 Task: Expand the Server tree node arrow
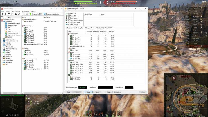tap(2, 43)
